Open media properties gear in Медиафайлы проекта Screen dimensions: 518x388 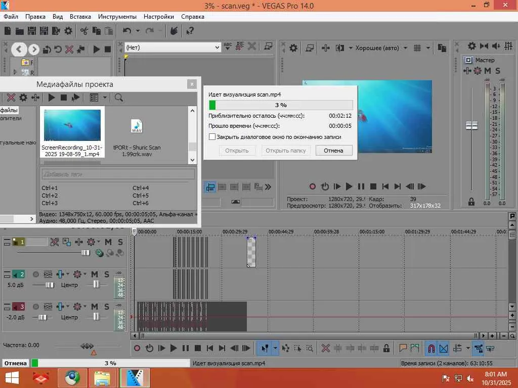coord(23,98)
